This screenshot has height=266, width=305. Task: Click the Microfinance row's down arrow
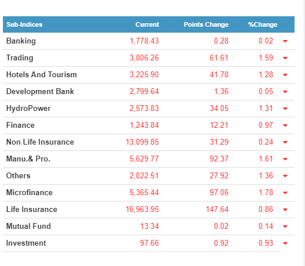point(285,193)
